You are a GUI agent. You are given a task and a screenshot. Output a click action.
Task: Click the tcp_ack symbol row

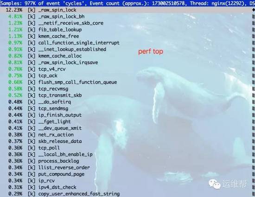(x=127, y=76)
